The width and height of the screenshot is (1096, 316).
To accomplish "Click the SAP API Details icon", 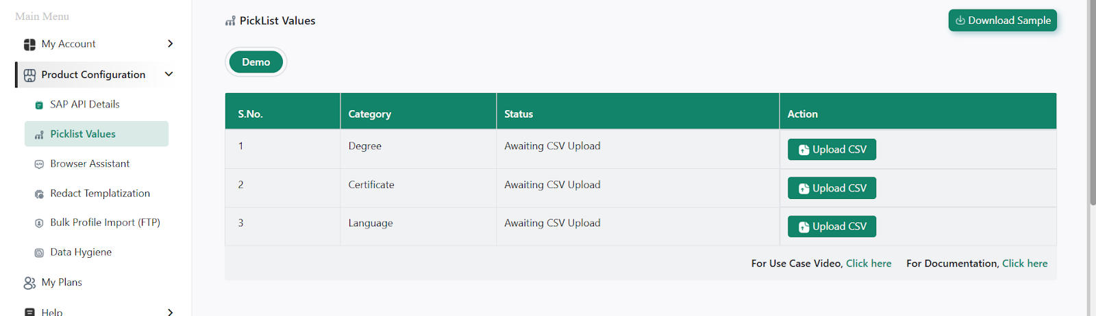I will click(x=39, y=105).
